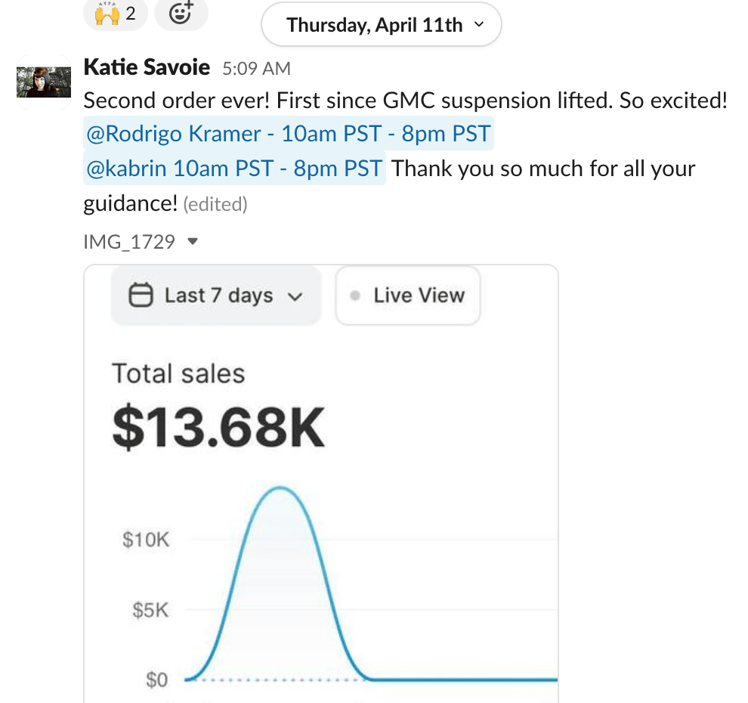This screenshot has height=703, width=748.
Task: Click the Total sales heading
Action: [178, 373]
